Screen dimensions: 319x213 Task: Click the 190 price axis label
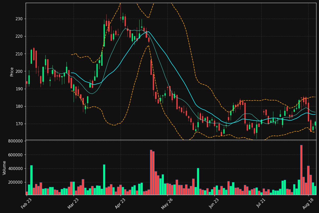19,89
